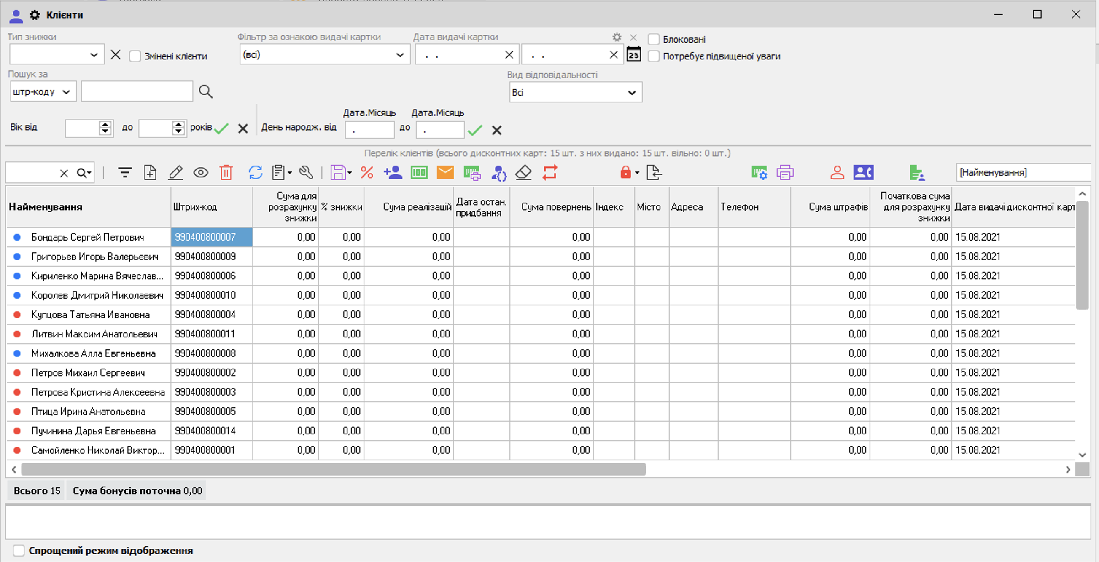Image resolution: width=1099 pixels, height=562 pixels.
Task: Sort by '% знижки' column header
Action: pos(341,207)
